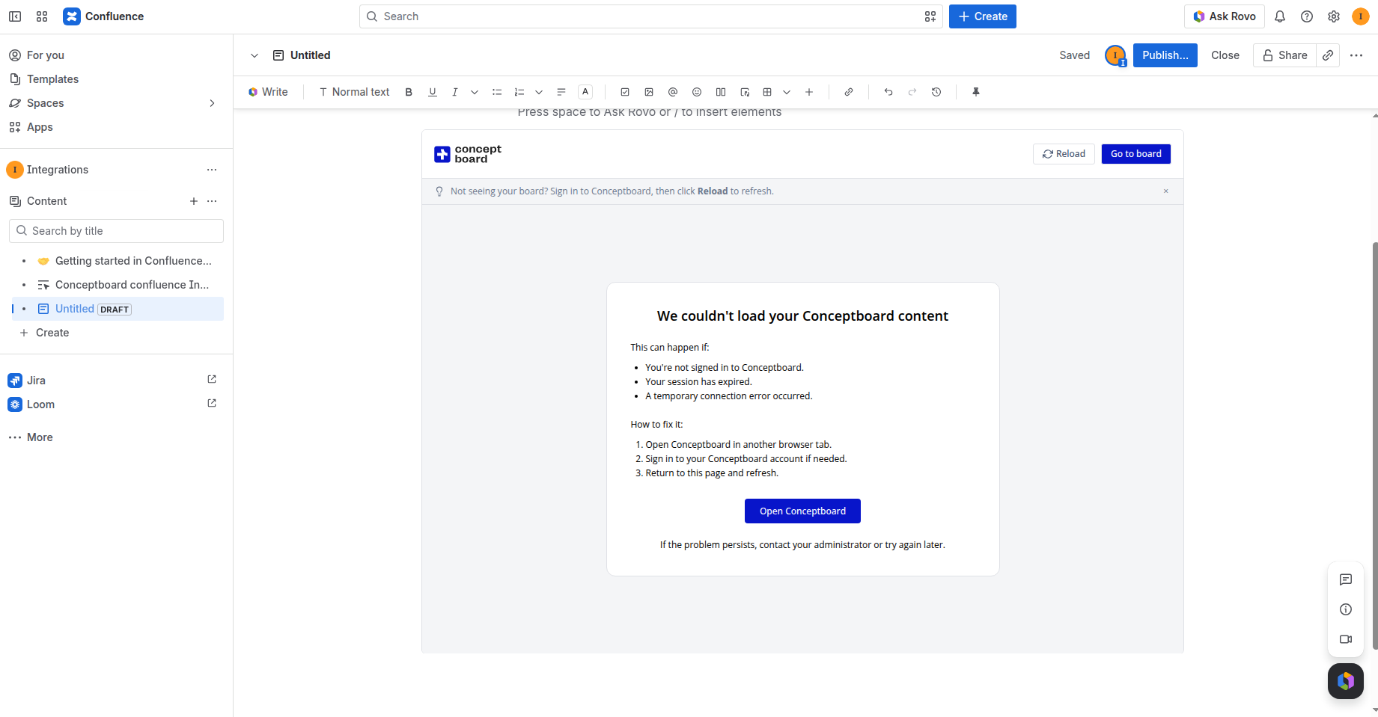Open the Rovo floating assistant button
The width and height of the screenshot is (1378, 717).
pyautogui.click(x=1346, y=681)
